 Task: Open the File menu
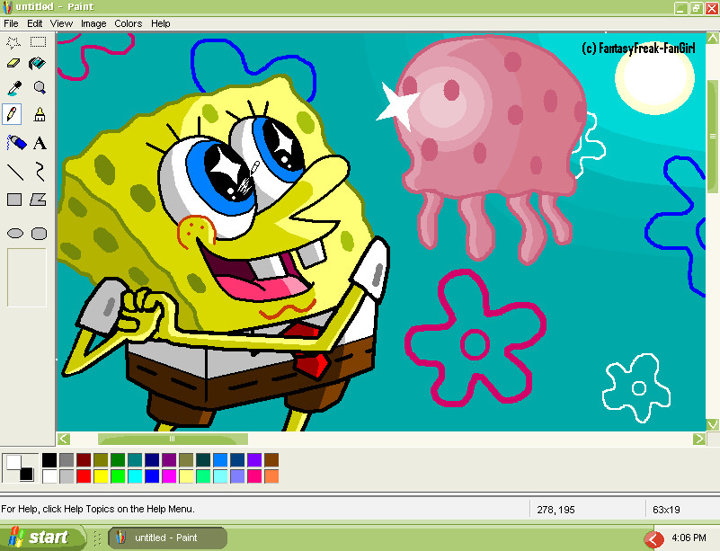(11, 23)
